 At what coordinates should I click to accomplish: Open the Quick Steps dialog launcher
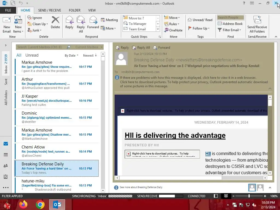click(x=160, y=37)
